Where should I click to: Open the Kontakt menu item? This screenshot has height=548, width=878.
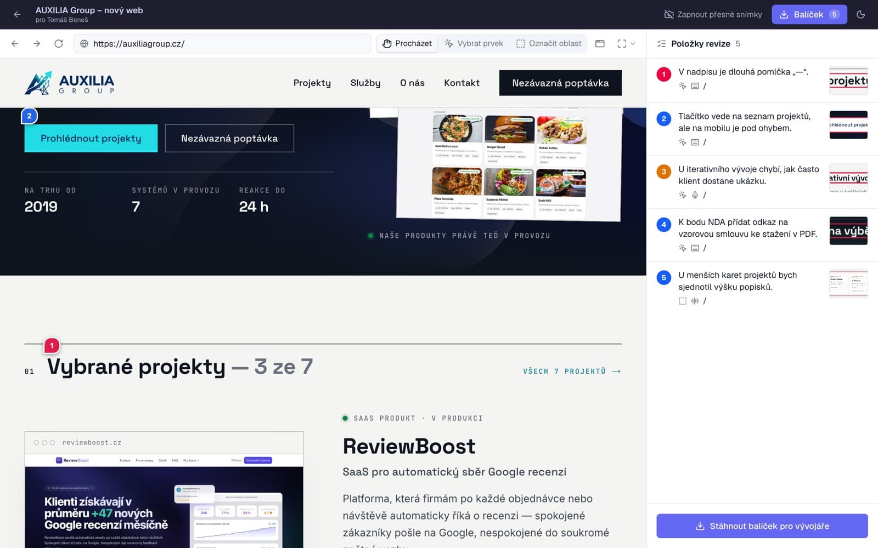coord(461,83)
